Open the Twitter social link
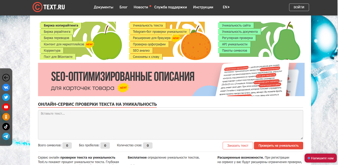 click(6, 97)
